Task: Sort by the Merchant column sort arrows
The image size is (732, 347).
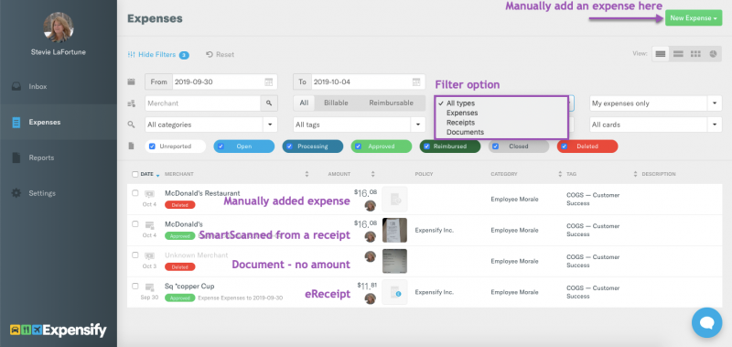Action: [307, 174]
